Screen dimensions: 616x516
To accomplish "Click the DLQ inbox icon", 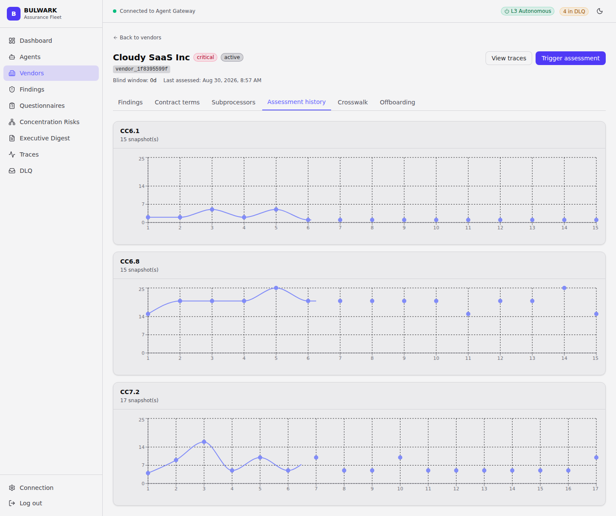I will click(x=12, y=171).
